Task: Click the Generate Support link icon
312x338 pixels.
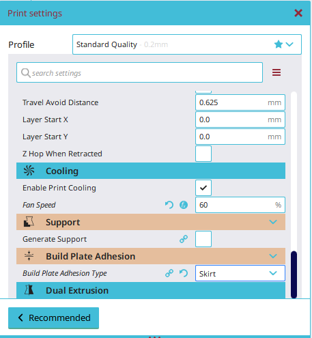Action: [184, 239]
